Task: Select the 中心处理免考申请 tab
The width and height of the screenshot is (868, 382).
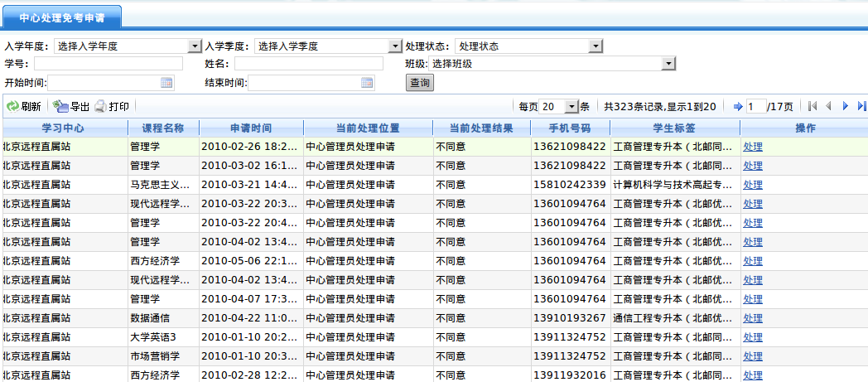Action: [x=61, y=17]
